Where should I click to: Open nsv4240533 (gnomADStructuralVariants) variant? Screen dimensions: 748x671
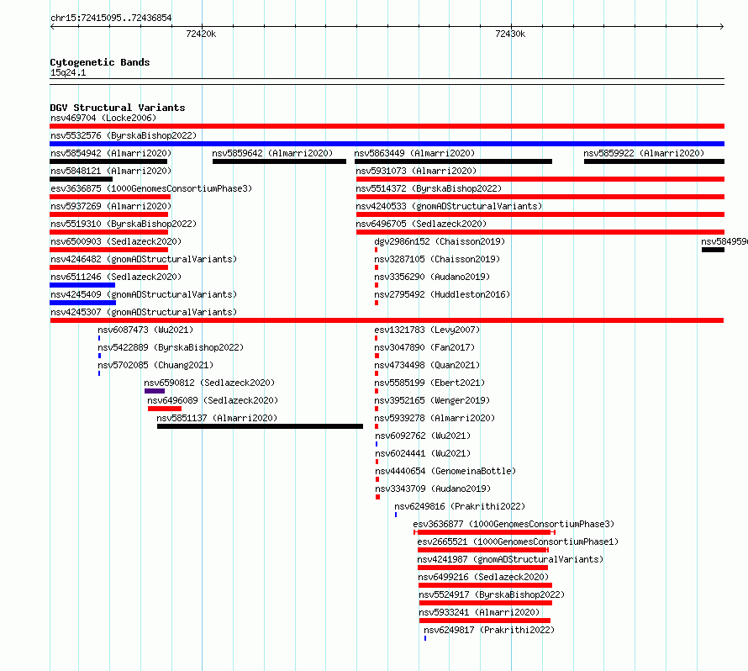point(449,206)
